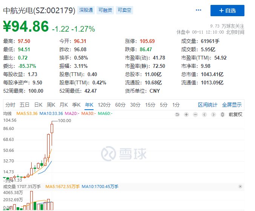This screenshot has width=255, height=211.
Task: Select the 月K chart tab
Action: [x=64, y=105]
